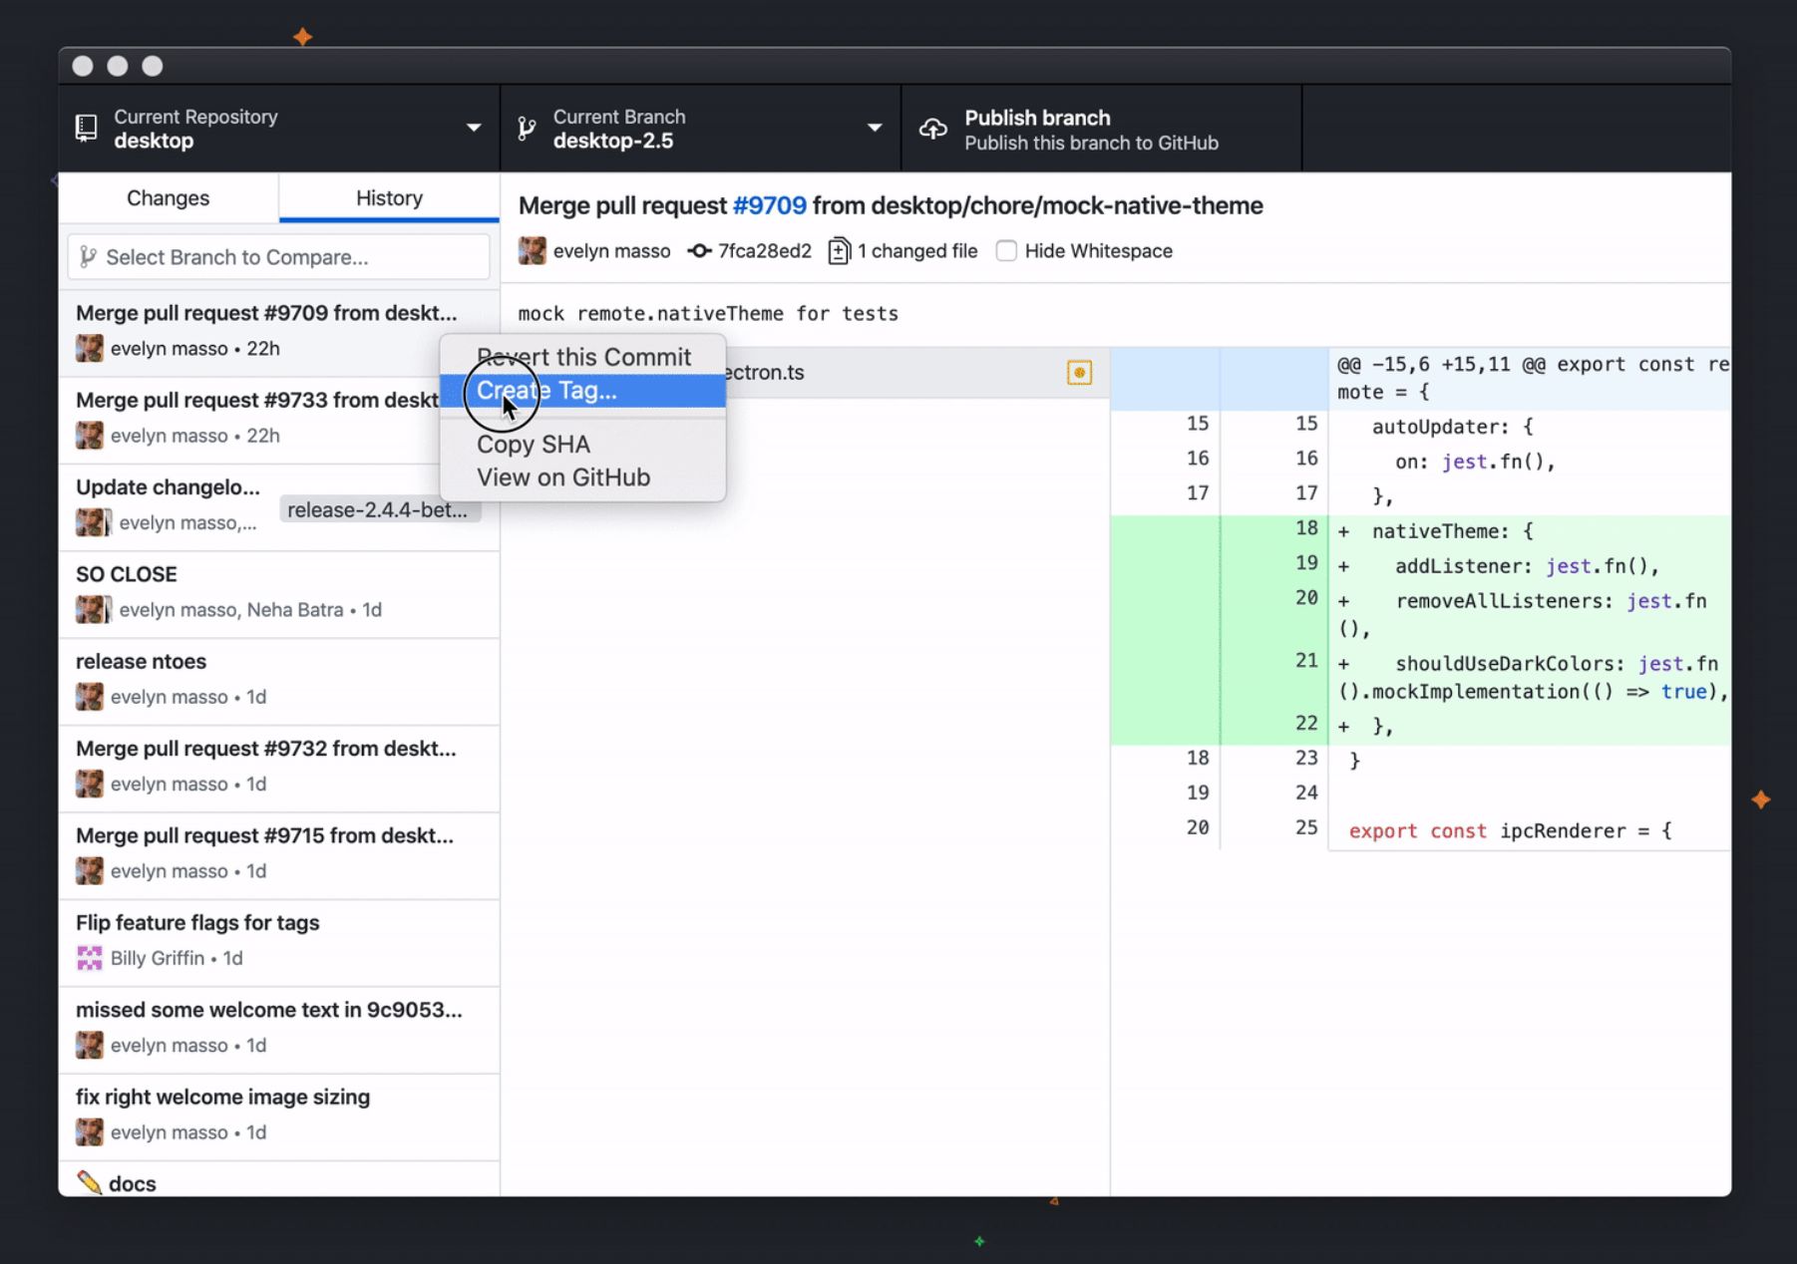This screenshot has width=1797, height=1264.
Task: Open the Current Branch dropdown
Action: click(875, 128)
